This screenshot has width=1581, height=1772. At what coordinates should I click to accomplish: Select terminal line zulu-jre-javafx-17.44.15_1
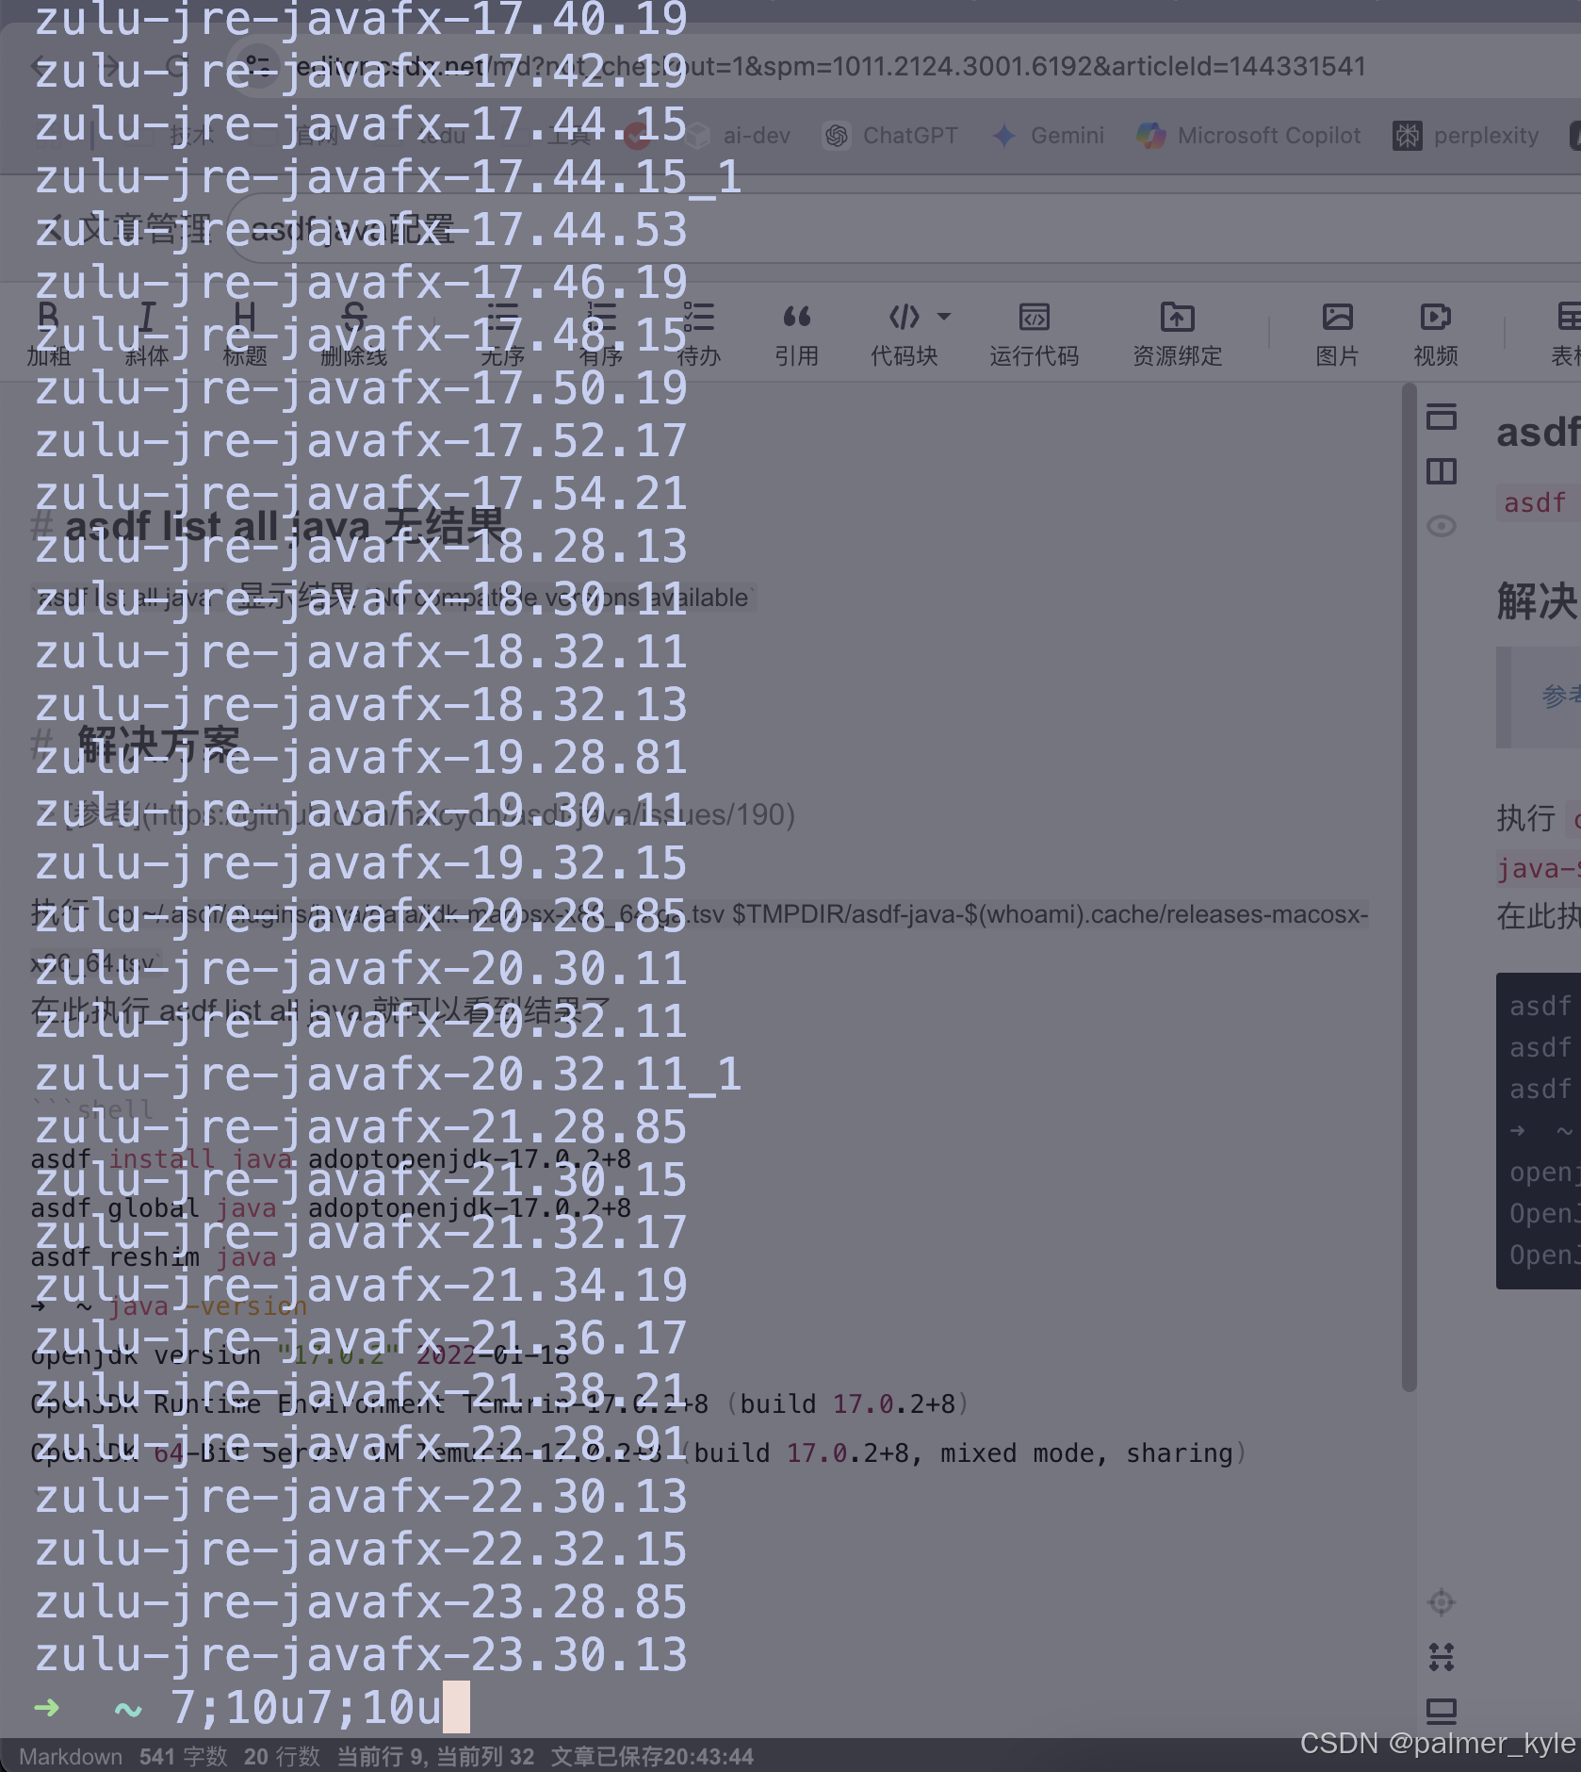388,176
